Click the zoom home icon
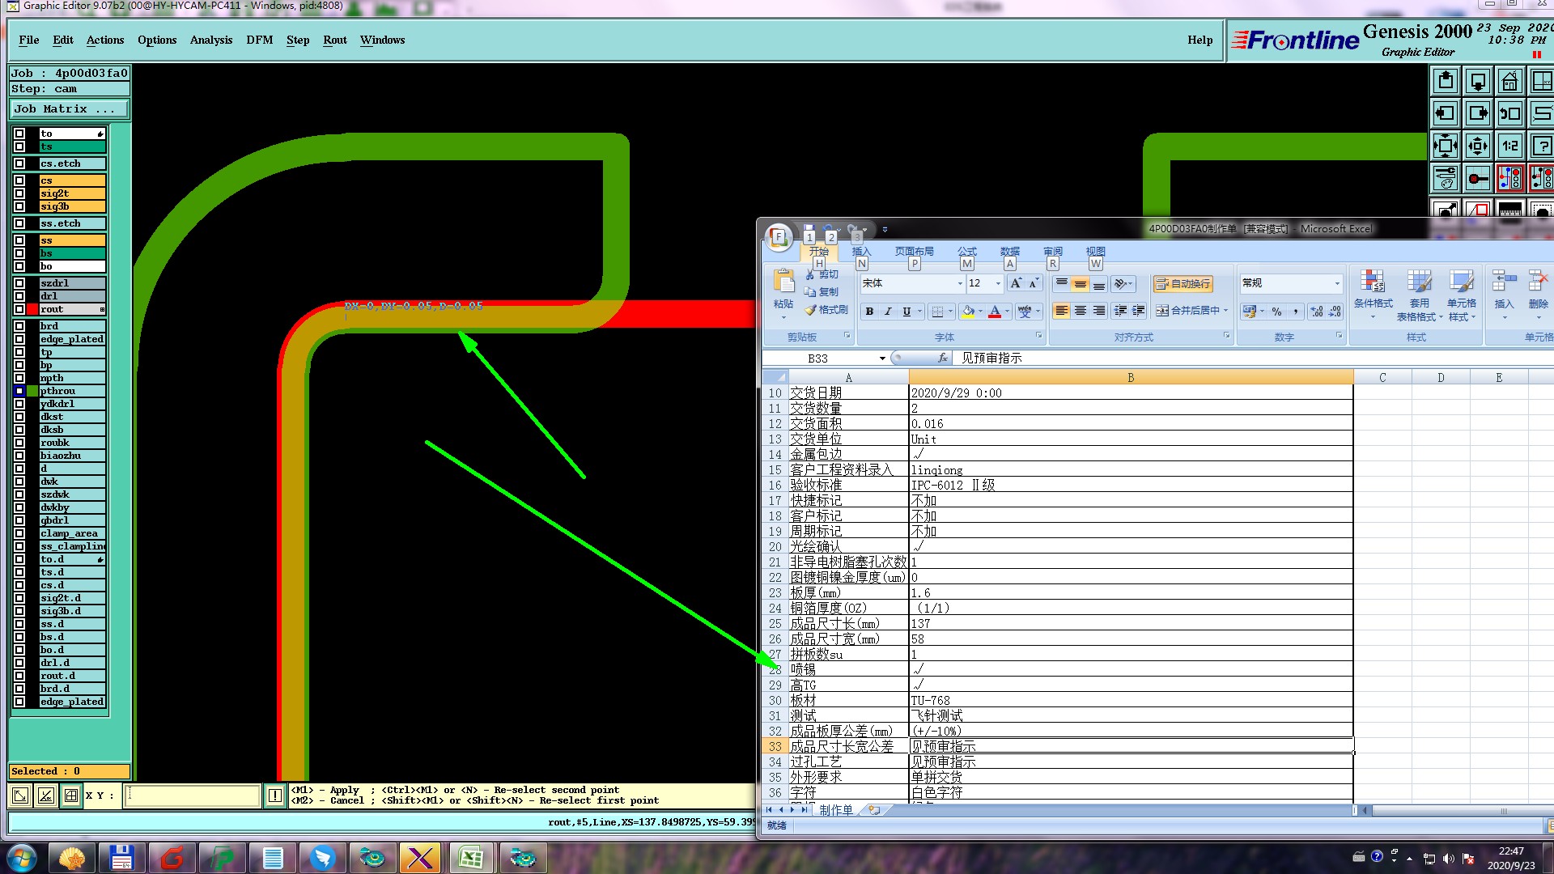Viewport: 1554px width, 874px height. pyautogui.click(x=1509, y=82)
